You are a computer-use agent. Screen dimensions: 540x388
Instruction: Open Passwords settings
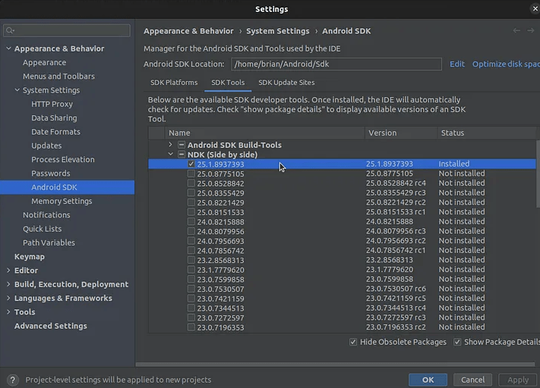(x=51, y=174)
